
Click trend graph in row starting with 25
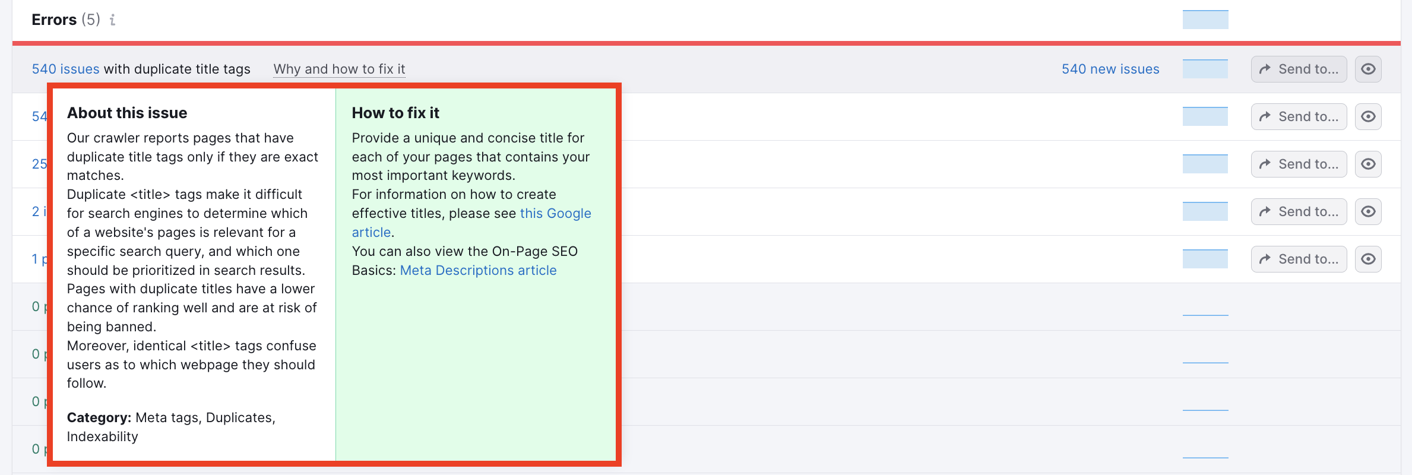point(1205,164)
